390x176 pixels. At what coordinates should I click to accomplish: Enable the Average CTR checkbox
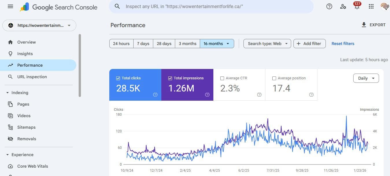[x=222, y=78]
